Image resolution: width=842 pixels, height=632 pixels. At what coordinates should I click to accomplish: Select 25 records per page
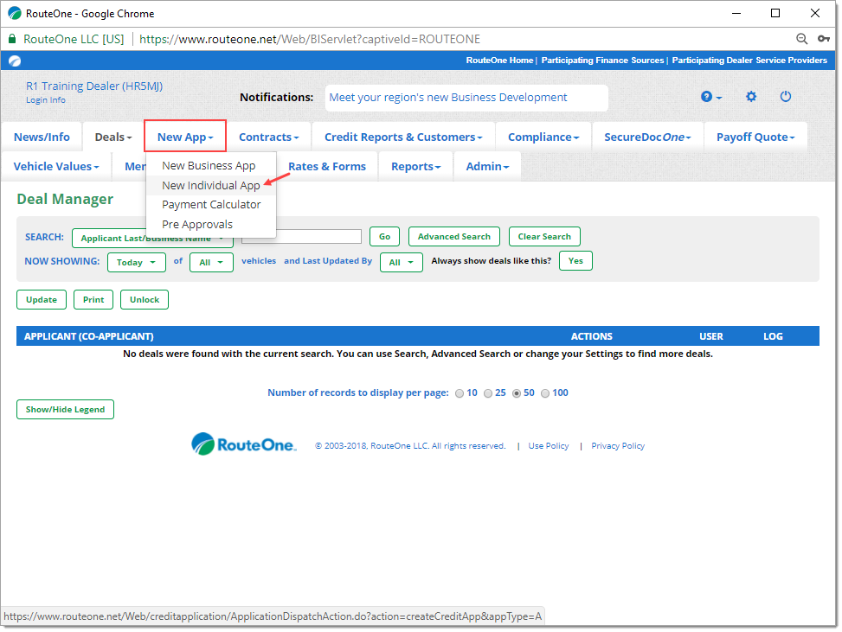pos(487,393)
